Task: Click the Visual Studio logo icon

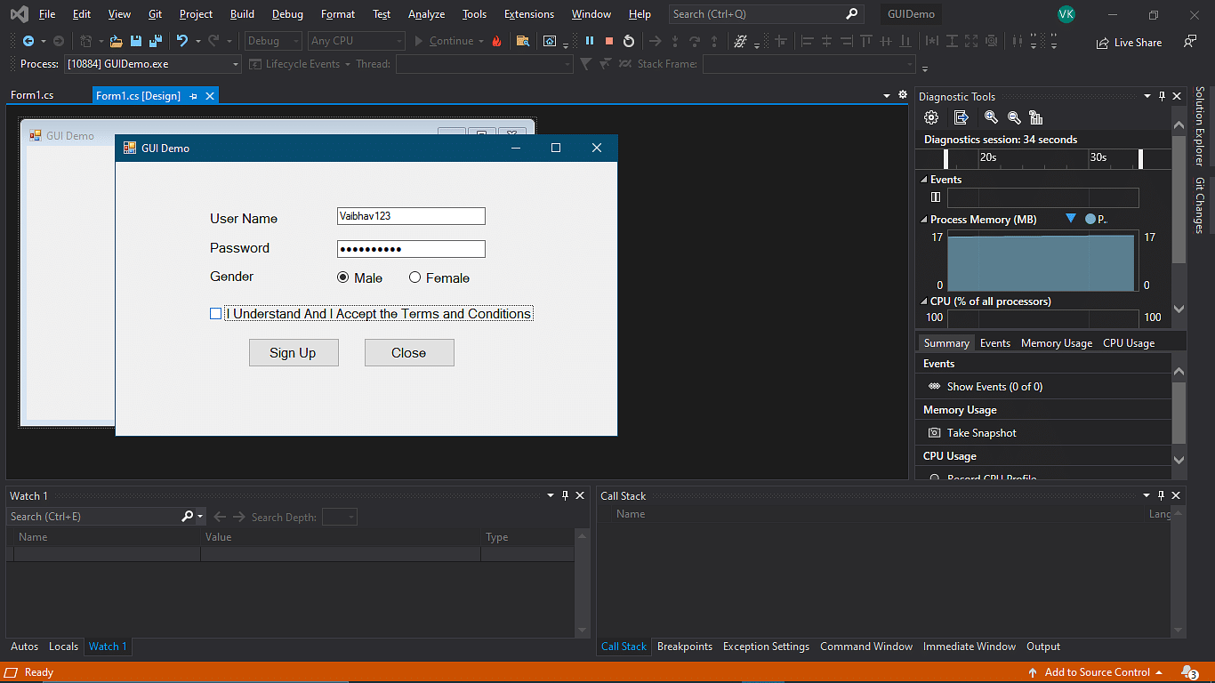Action: coord(20,14)
